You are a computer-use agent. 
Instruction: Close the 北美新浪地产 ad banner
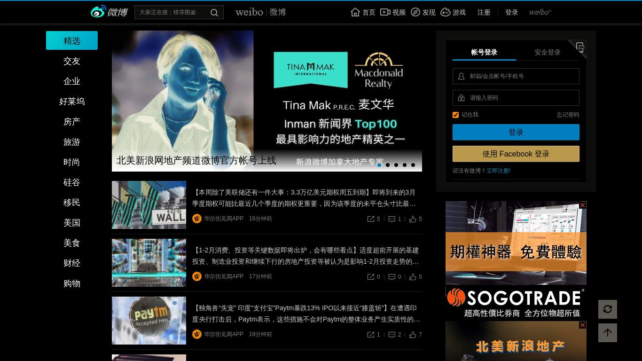583,325
